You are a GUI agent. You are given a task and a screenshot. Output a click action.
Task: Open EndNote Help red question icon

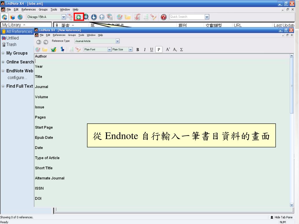(164, 17)
